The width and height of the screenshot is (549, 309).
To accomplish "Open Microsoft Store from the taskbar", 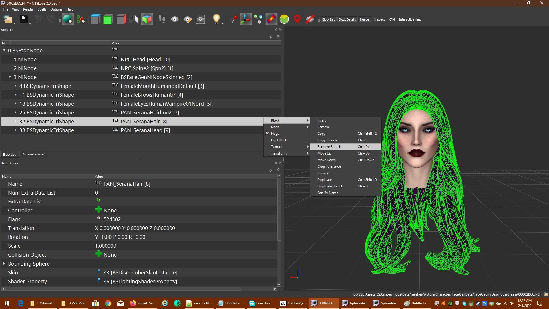I will coord(95,303).
